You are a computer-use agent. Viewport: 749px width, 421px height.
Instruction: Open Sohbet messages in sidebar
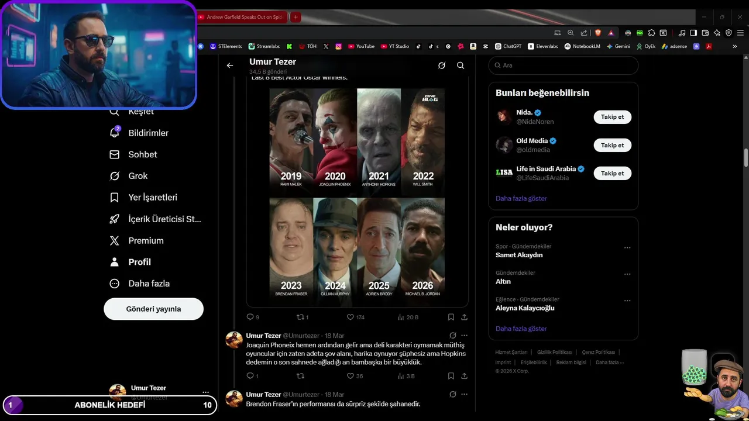click(x=133, y=154)
